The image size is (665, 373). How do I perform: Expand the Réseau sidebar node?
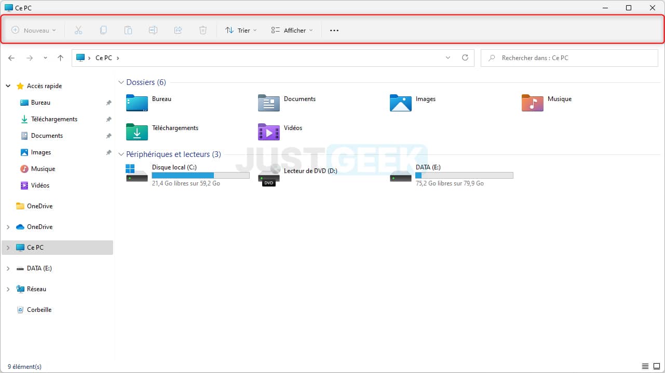(x=8, y=289)
